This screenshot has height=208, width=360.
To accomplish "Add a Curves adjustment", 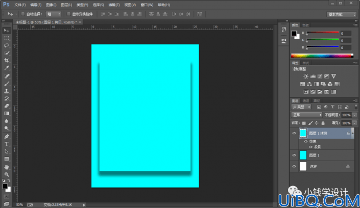I will pos(320,76).
